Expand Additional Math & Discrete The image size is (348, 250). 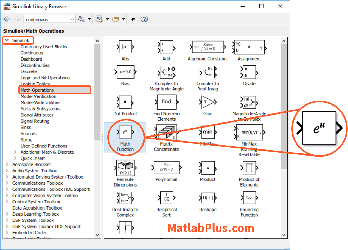(15, 152)
